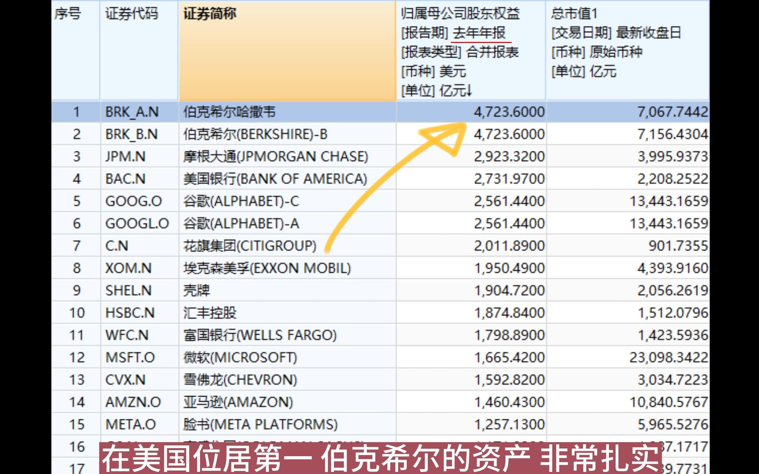Click Amazon equity value 1,460.4300
Viewport: 759px width, 474px height.
[x=509, y=402]
